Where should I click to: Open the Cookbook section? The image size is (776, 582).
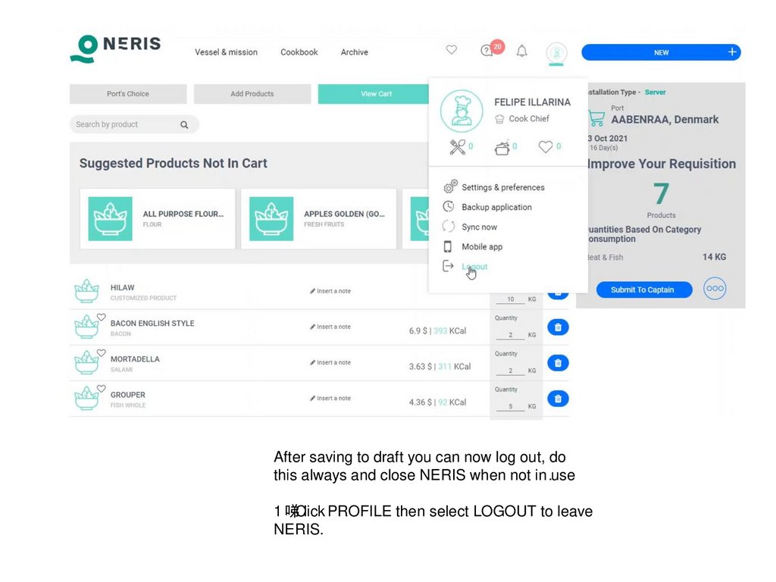tap(299, 52)
